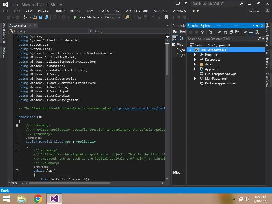Click the editor split window handle
This screenshot has height=204, width=272.
(167, 36)
